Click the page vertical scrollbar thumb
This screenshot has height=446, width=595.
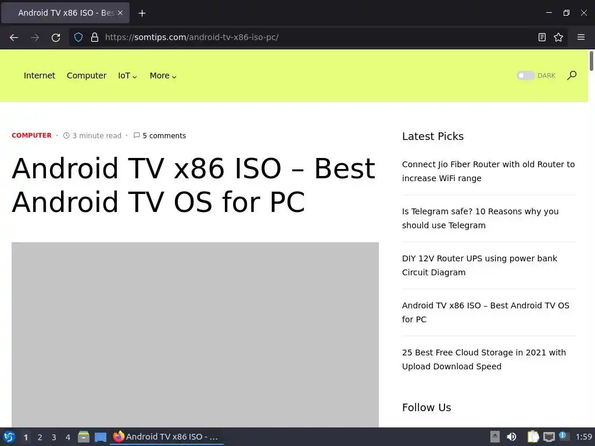point(591,60)
